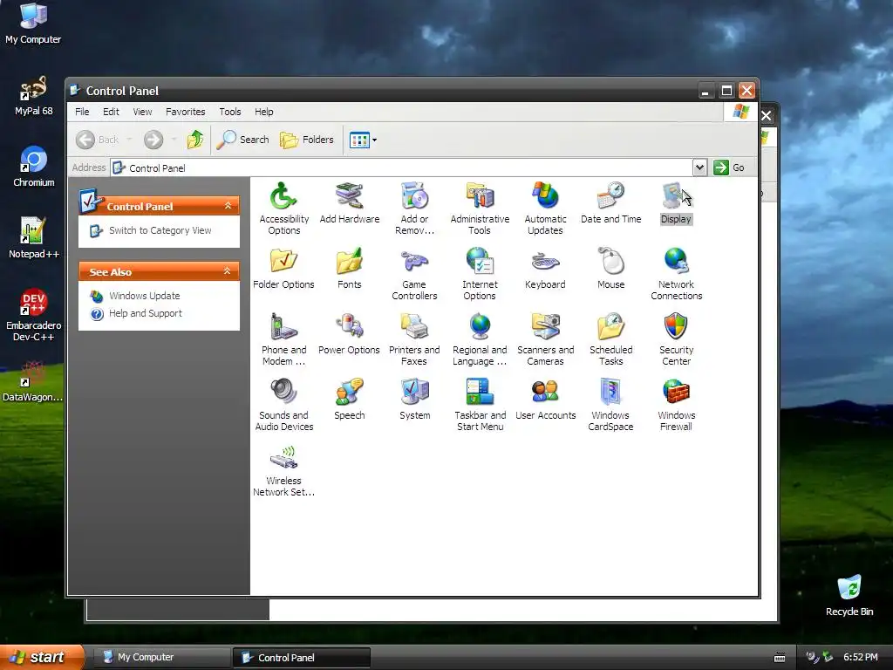The width and height of the screenshot is (893, 670).
Task: Select Windows CardSpace icon
Action: coord(610,393)
